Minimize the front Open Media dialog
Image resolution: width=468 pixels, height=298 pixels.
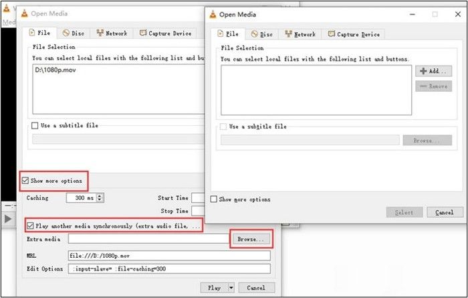pyautogui.click(x=413, y=14)
